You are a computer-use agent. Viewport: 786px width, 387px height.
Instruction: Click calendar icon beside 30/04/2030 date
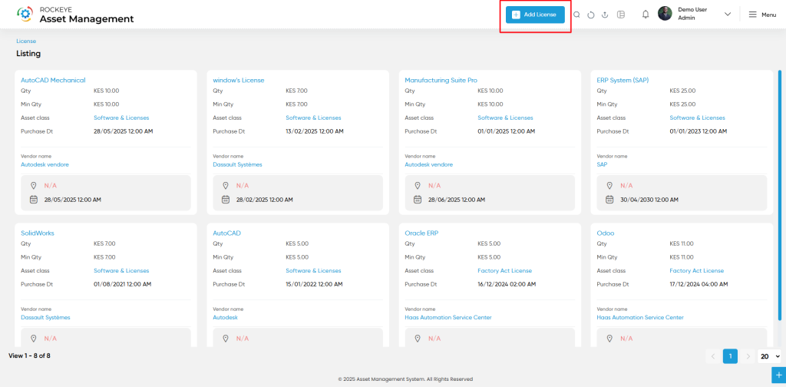click(x=609, y=200)
